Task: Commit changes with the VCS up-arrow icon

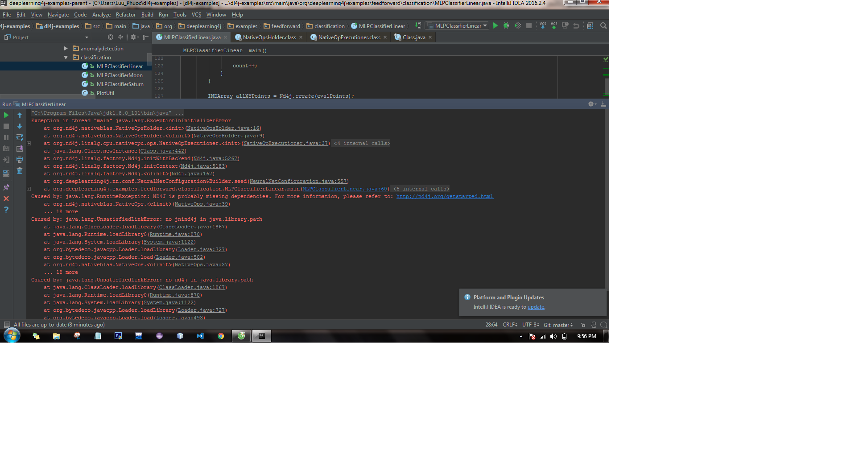Action: click(553, 26)
